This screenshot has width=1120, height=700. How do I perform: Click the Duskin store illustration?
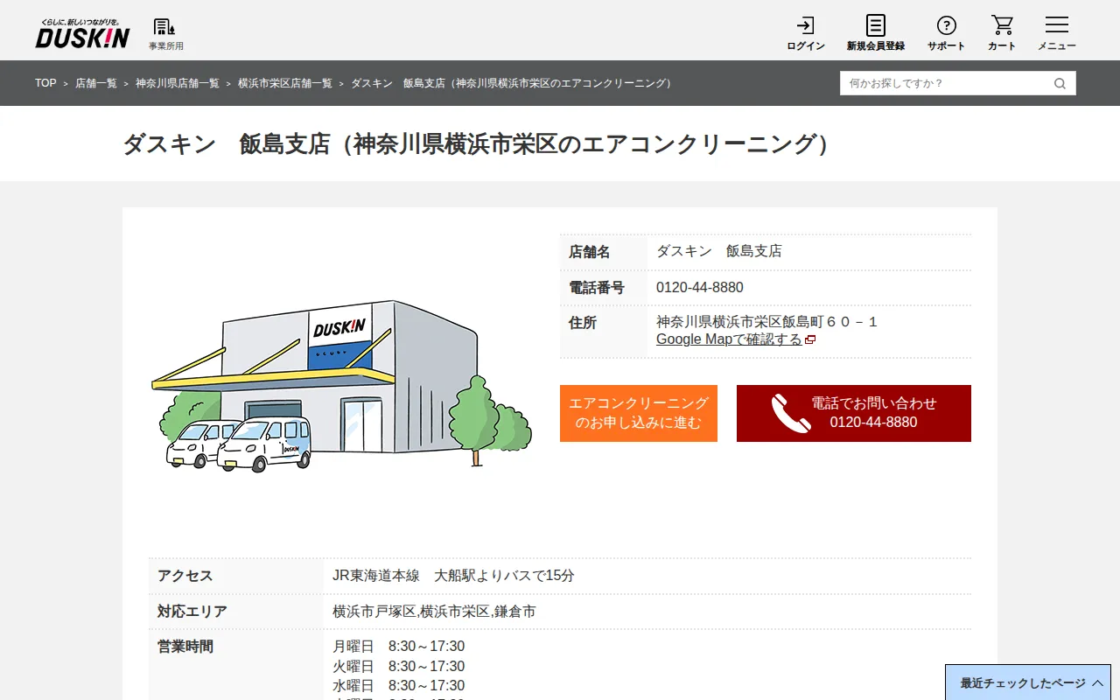[341, 385]
